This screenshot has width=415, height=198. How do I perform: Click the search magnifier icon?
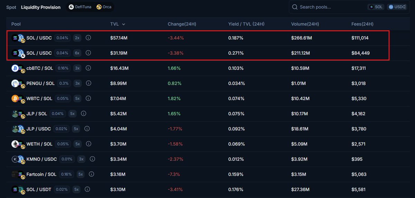coord(295,7)
